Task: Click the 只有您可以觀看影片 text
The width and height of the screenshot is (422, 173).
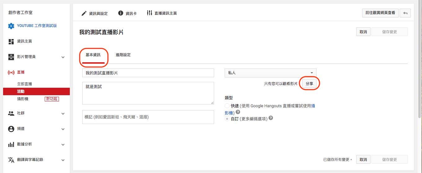Action: 281,84
